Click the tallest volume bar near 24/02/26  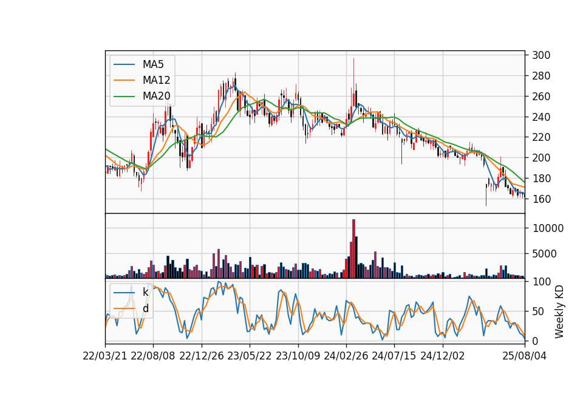[x=353, y=249]
